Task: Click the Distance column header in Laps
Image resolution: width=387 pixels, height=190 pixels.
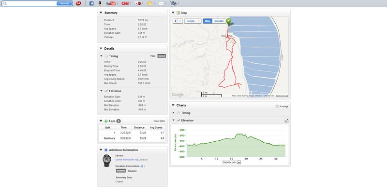Action: point(139,128)
